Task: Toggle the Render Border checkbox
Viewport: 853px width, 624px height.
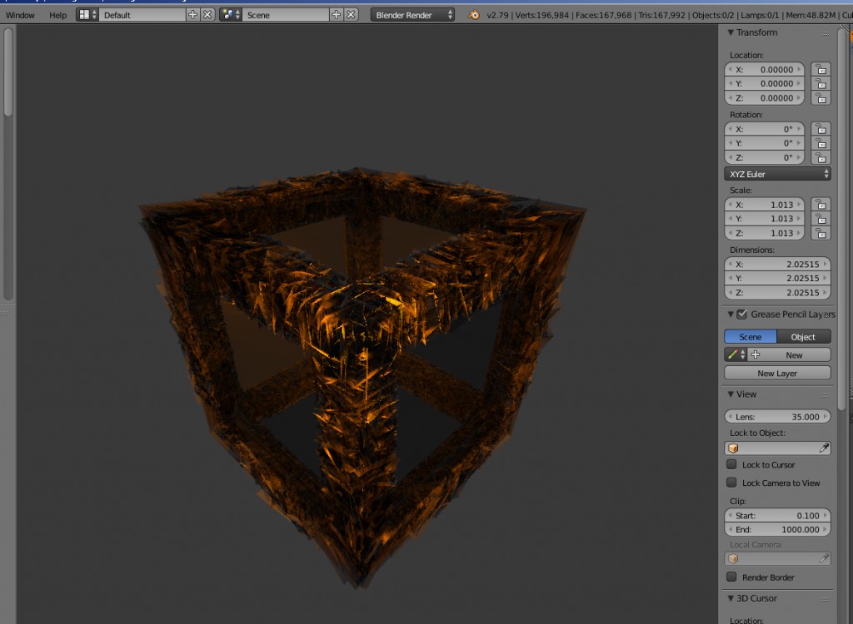Action: tap(731, 577)
